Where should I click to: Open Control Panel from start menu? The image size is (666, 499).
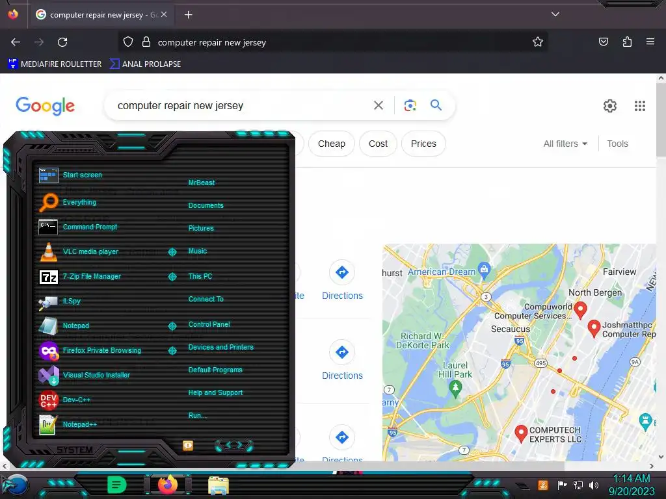click(x=209, y=324)
